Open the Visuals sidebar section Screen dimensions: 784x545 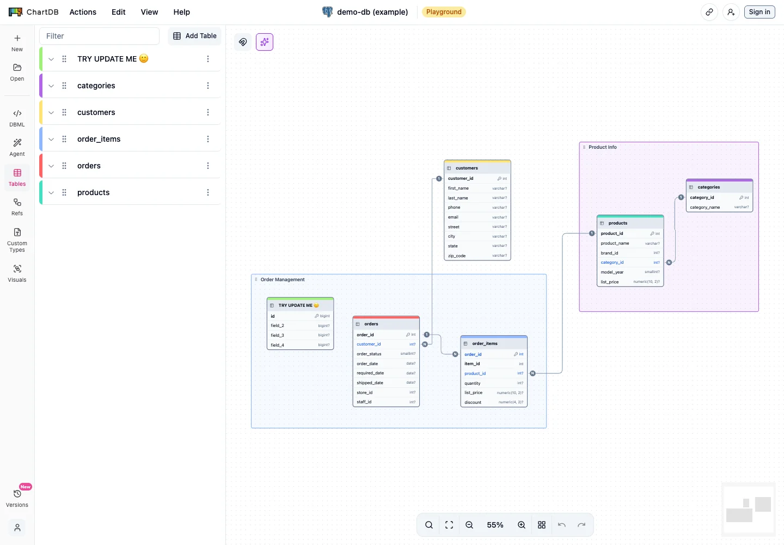[17, 273]
